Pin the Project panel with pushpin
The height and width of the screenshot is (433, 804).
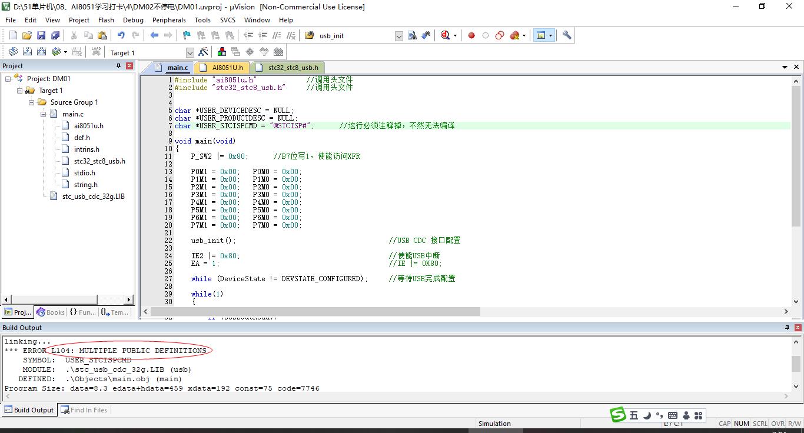(x=118, y=66)
